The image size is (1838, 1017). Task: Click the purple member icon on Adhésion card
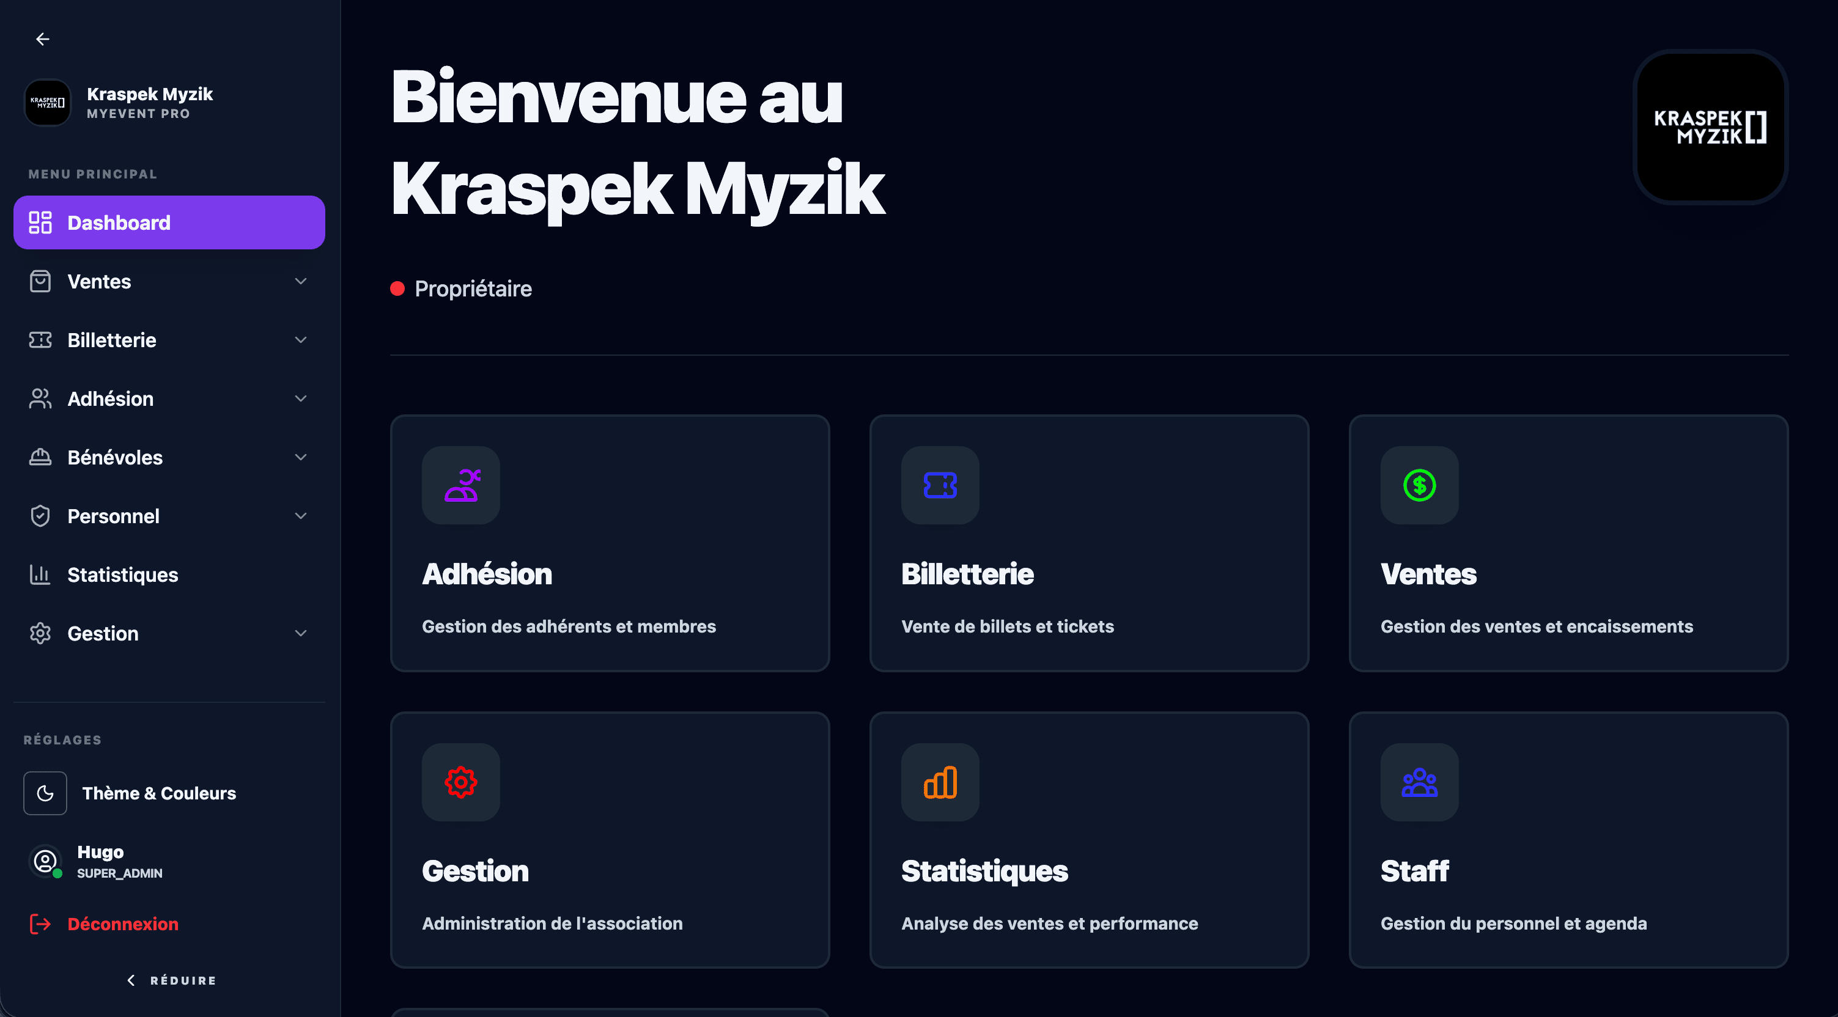click(x=461, y=485)
